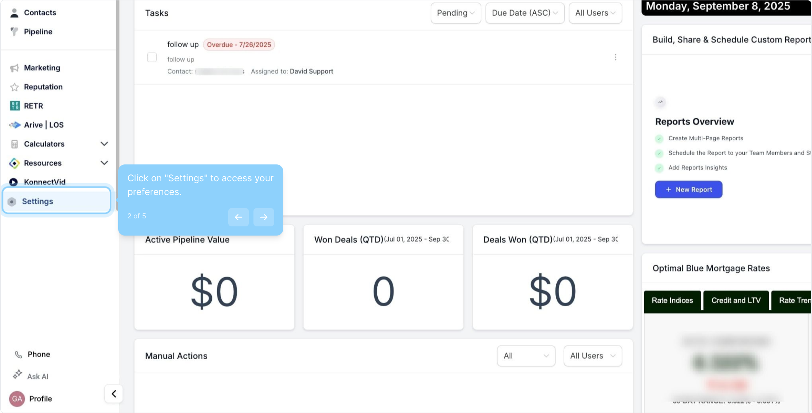Collapse the sidebar with the left chevron

point(114,394)
